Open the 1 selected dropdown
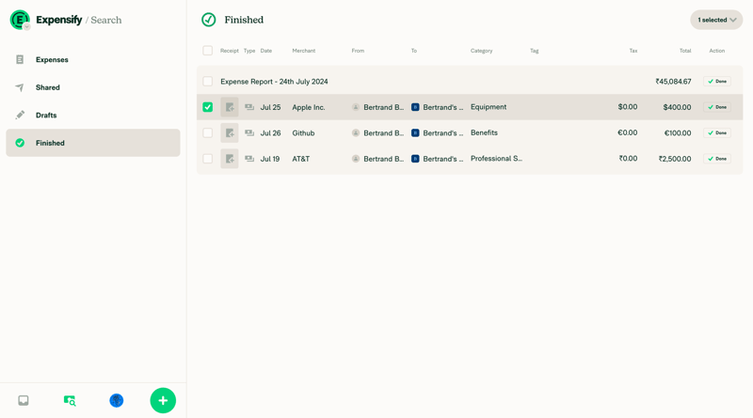Viewport: 753px width, 418px height. 716,20
